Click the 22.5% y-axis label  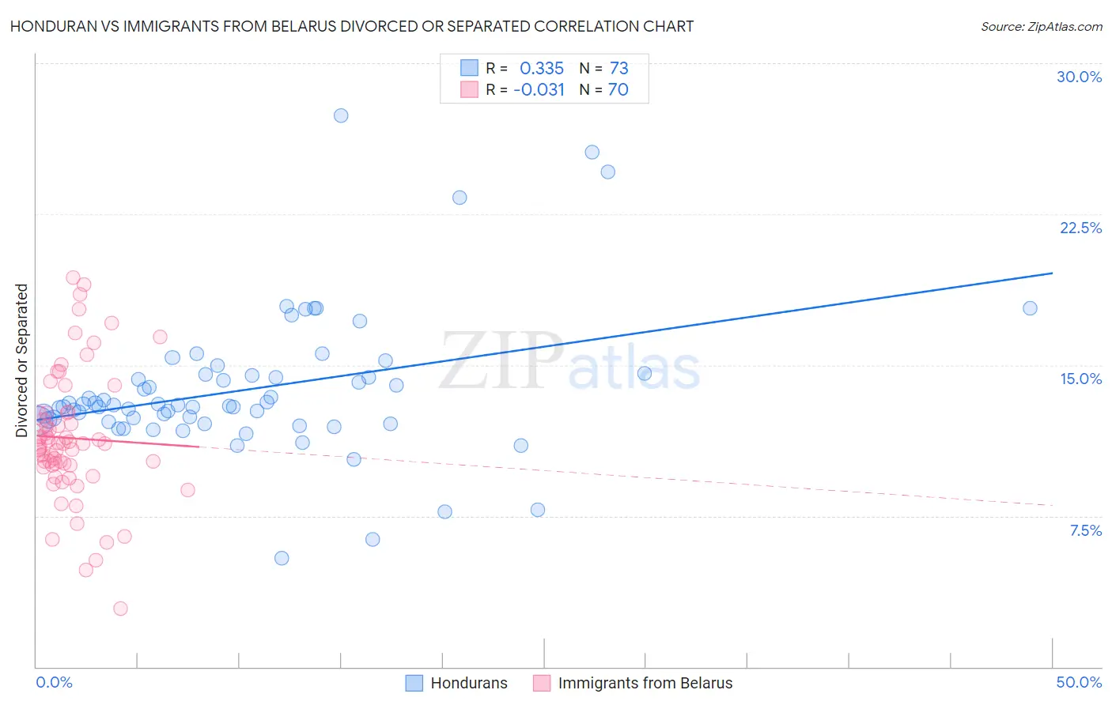[1080, 228]
